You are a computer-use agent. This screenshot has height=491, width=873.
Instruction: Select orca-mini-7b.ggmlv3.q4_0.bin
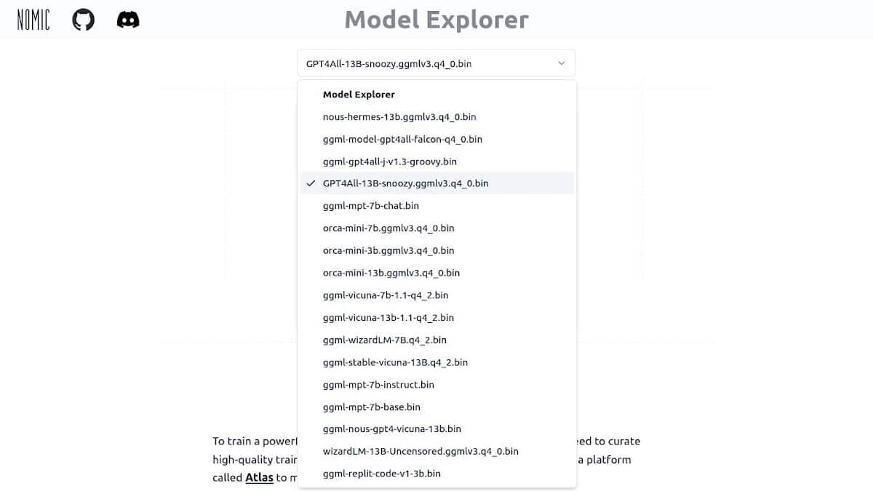tap(388, 228)
